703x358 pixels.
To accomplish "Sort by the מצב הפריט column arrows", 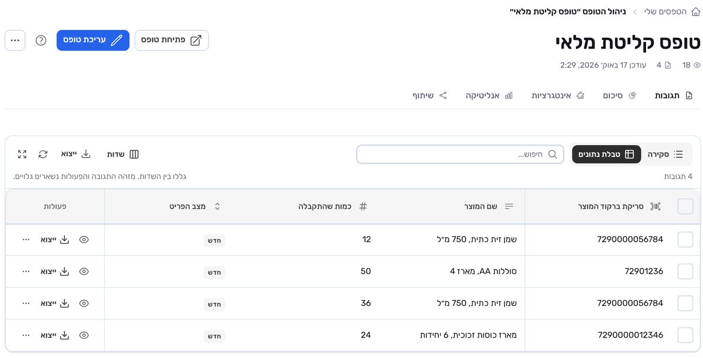I will click(x=217, y=206).
